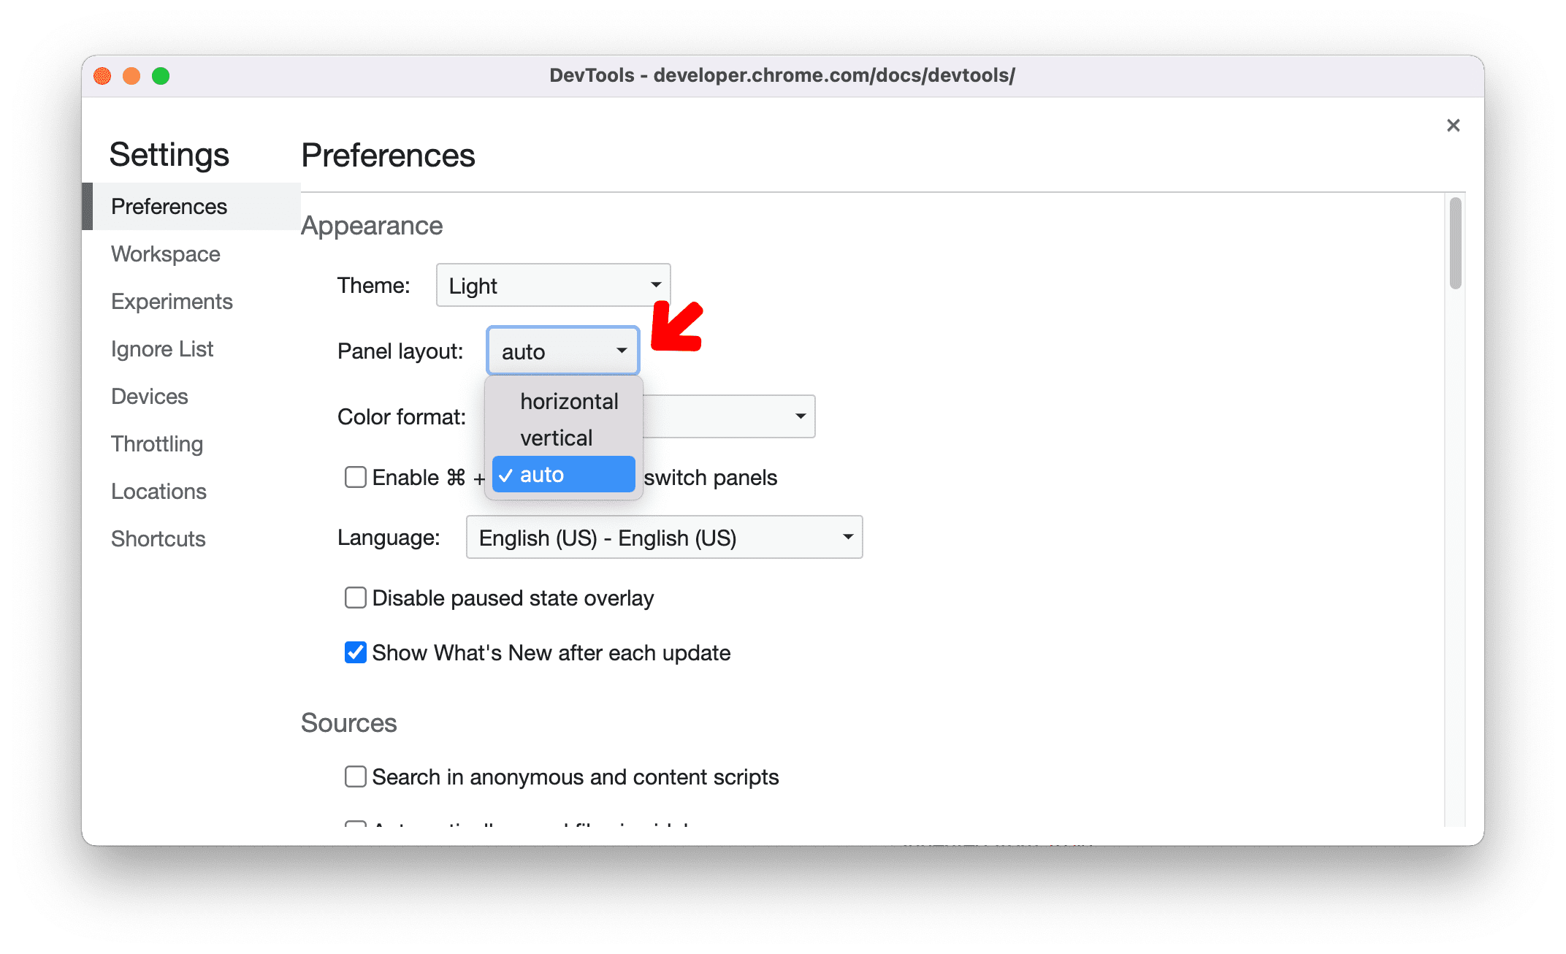Change Language to English US
Screen dimensions: 1566x954
click(660, 539)
